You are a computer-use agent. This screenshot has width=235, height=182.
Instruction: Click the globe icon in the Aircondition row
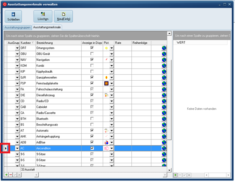click(x=164, y=148)
